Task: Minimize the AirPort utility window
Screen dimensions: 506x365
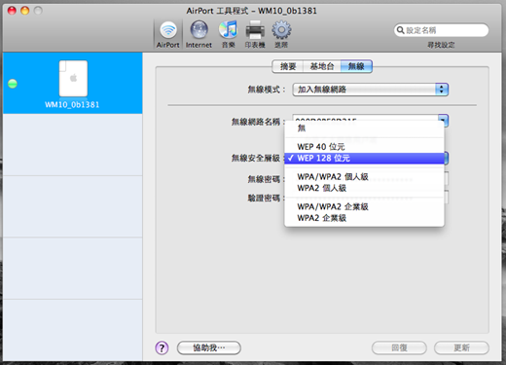Action: click(x=25, y=11)
